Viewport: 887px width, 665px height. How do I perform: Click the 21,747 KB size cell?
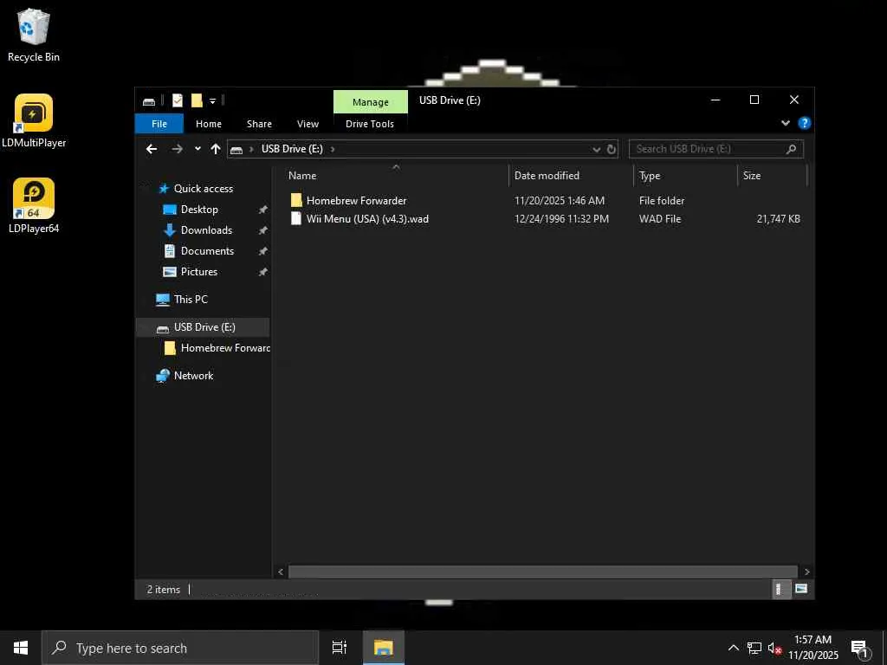point(779,219)
